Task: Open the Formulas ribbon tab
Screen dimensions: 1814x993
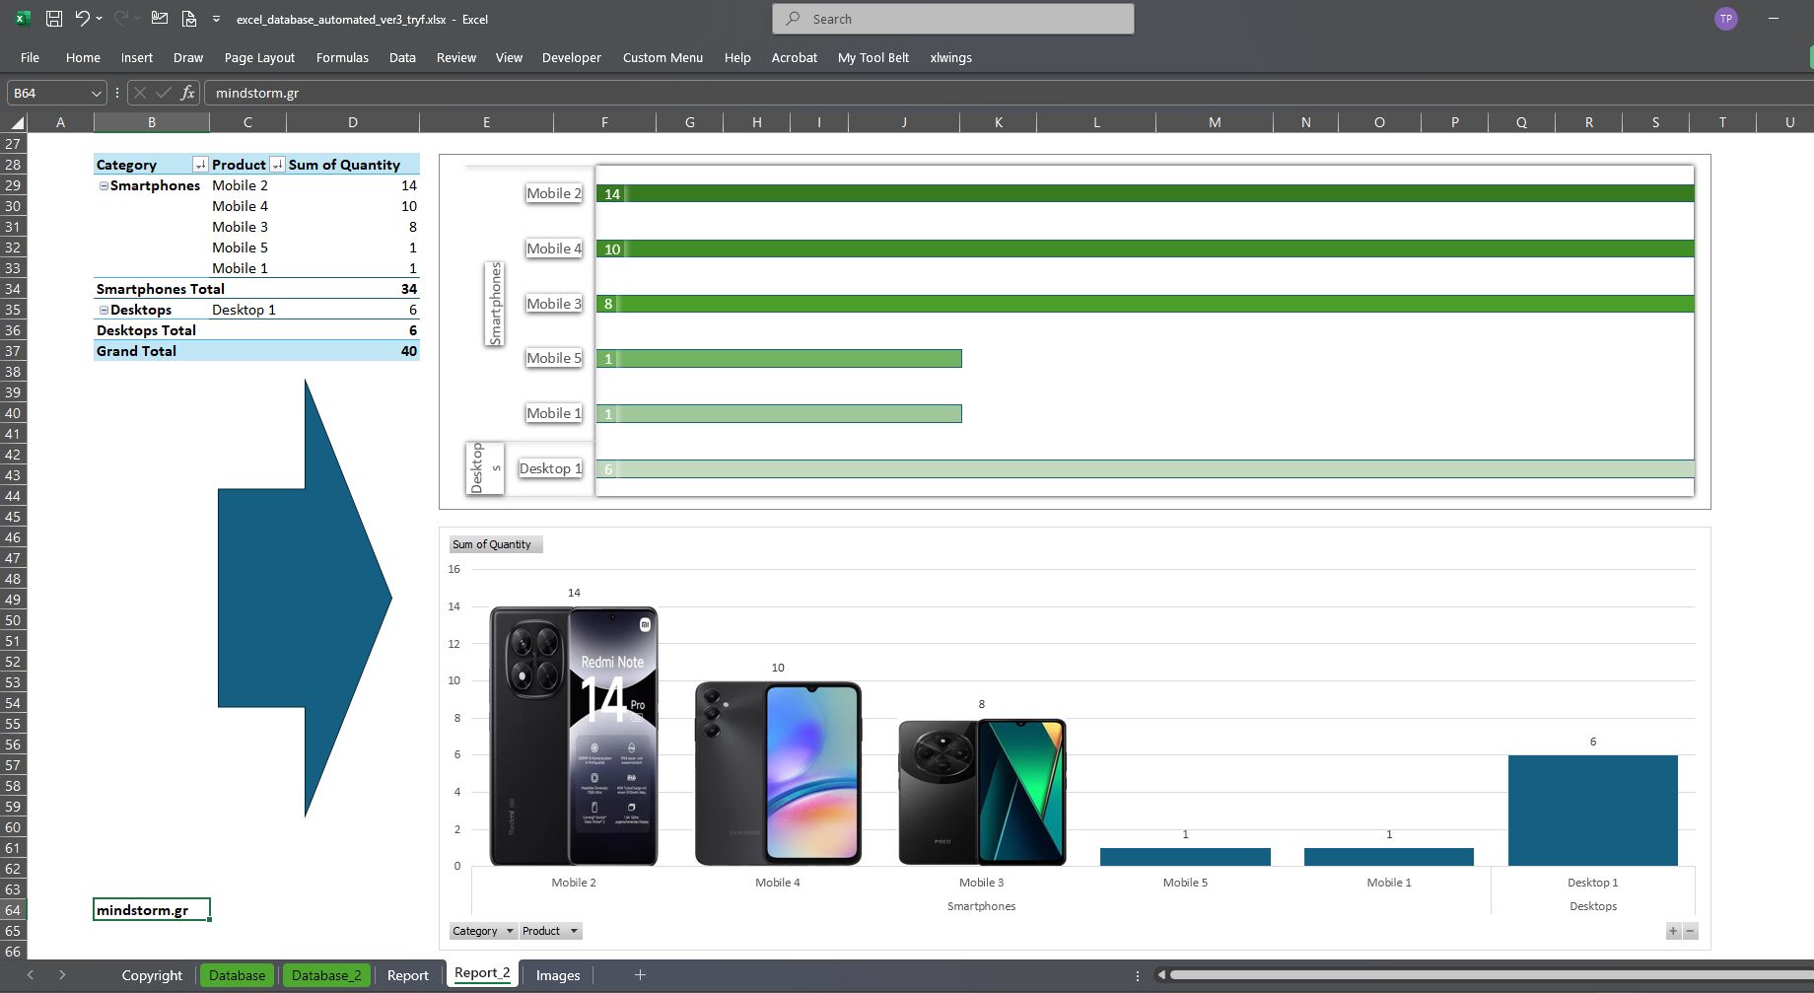Action: 342,57
